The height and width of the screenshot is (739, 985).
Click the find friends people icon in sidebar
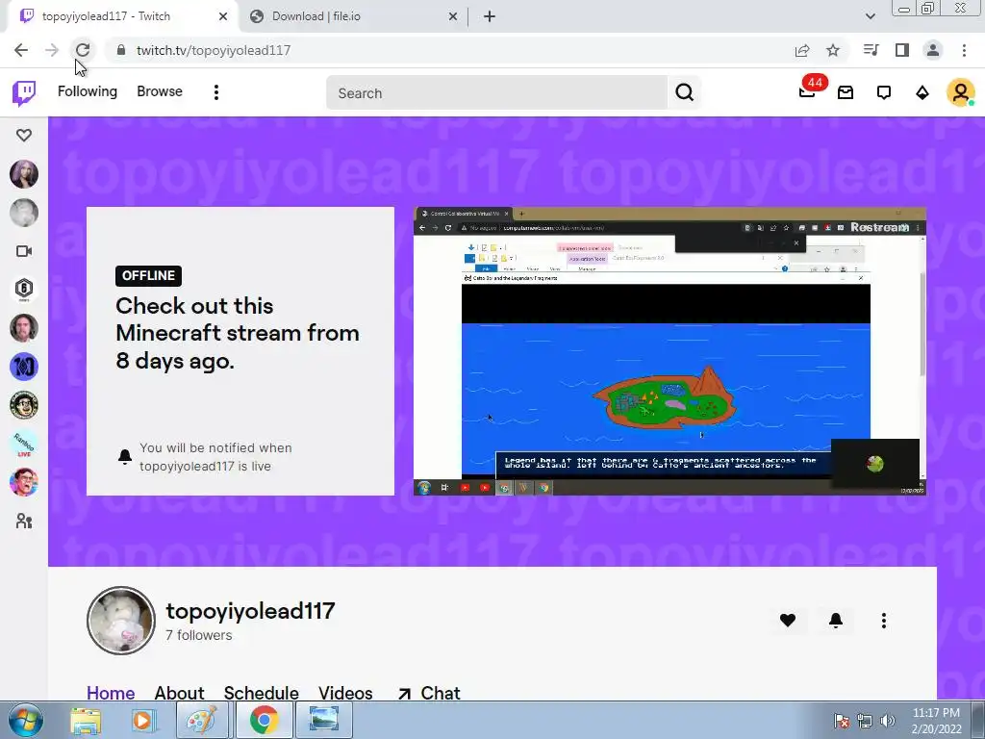24,521
